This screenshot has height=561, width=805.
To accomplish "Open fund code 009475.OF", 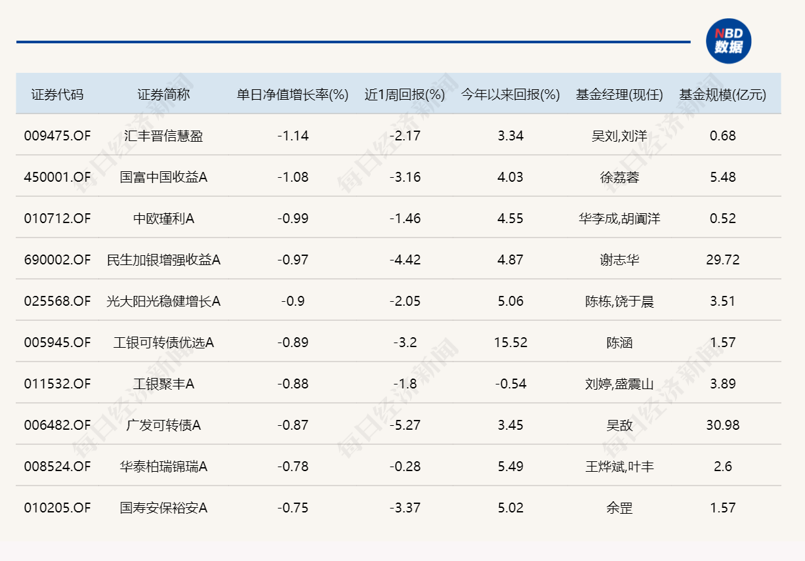I will click(x=57, y=136).
